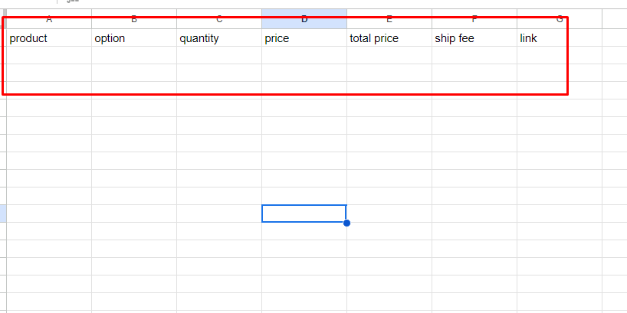627x313 pixels.
Task: Click the highlighted row header of active cell
Action: point(3,214)
